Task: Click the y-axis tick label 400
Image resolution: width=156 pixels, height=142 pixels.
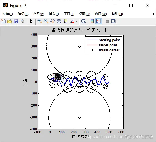Action: pyautogui.click(x=34, y=35)
